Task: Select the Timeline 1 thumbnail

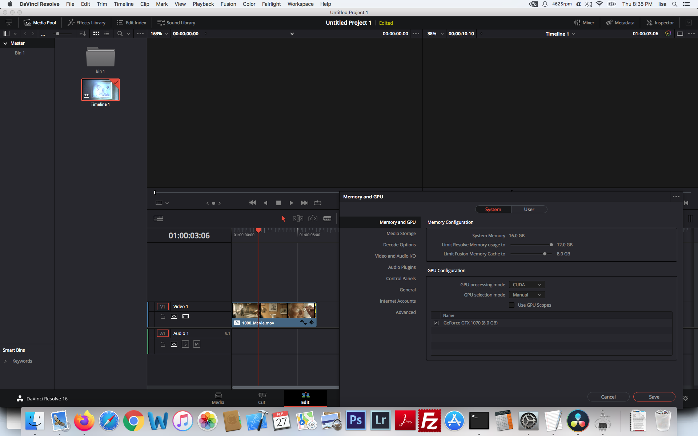Action: click(100, 90)
